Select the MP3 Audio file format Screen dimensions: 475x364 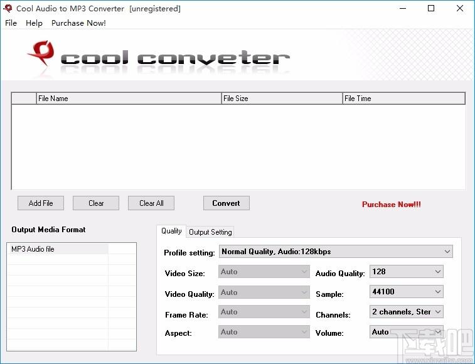[x=58, y=249]
